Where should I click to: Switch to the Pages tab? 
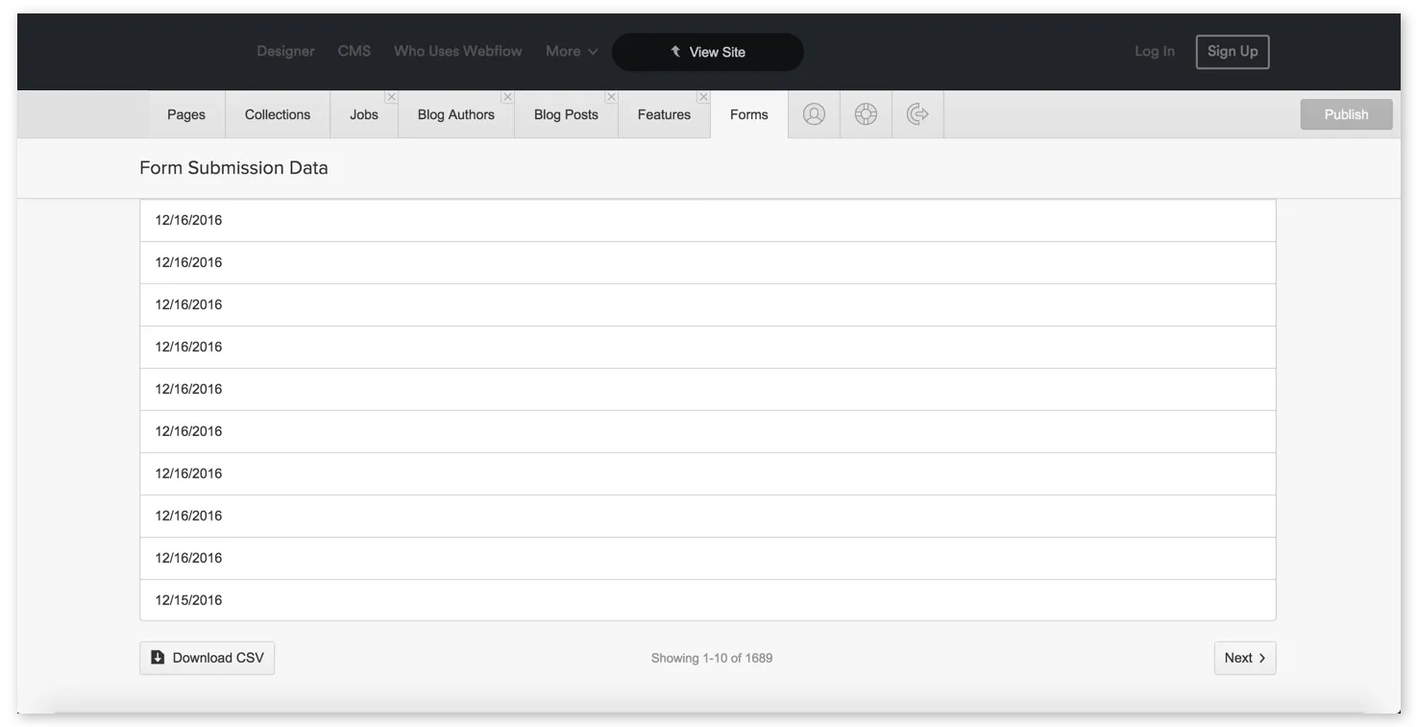[185, 114]
